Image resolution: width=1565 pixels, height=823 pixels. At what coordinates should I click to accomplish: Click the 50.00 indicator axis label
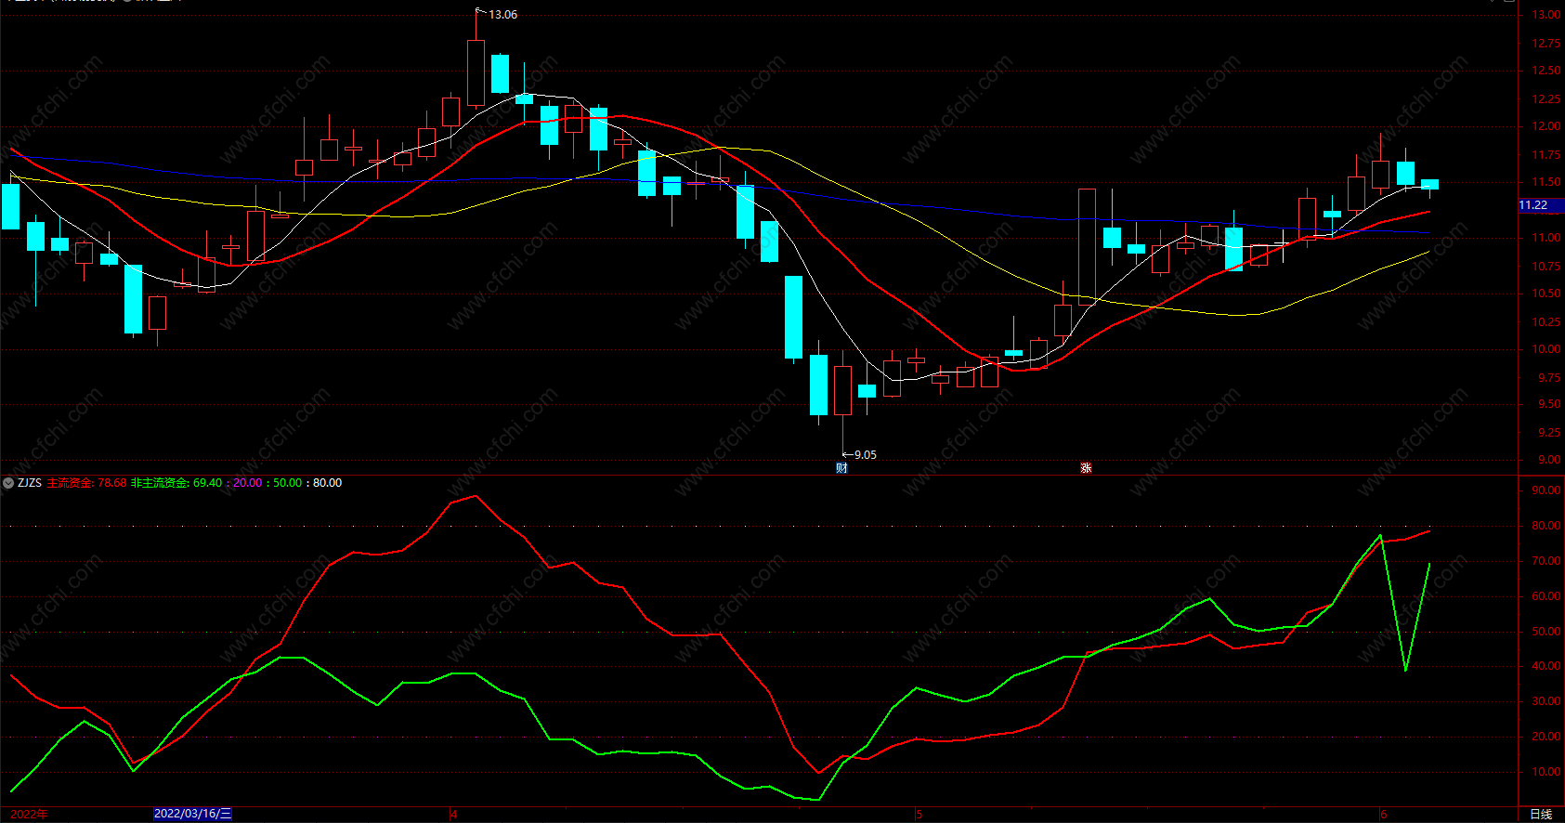[1546, 632]
